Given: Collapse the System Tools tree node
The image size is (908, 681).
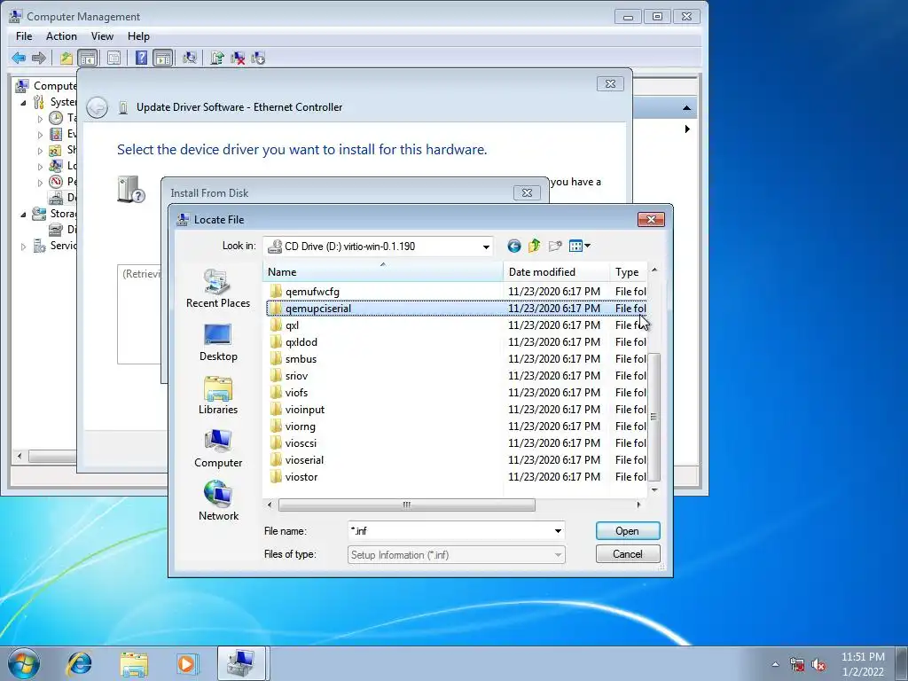Looking at the screenshot, I should pos(23,103).
